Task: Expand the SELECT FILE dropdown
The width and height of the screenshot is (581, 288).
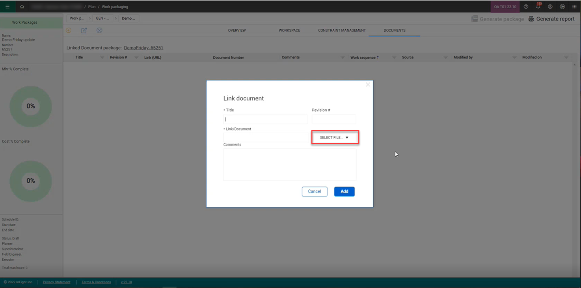Action: (334, 137)
